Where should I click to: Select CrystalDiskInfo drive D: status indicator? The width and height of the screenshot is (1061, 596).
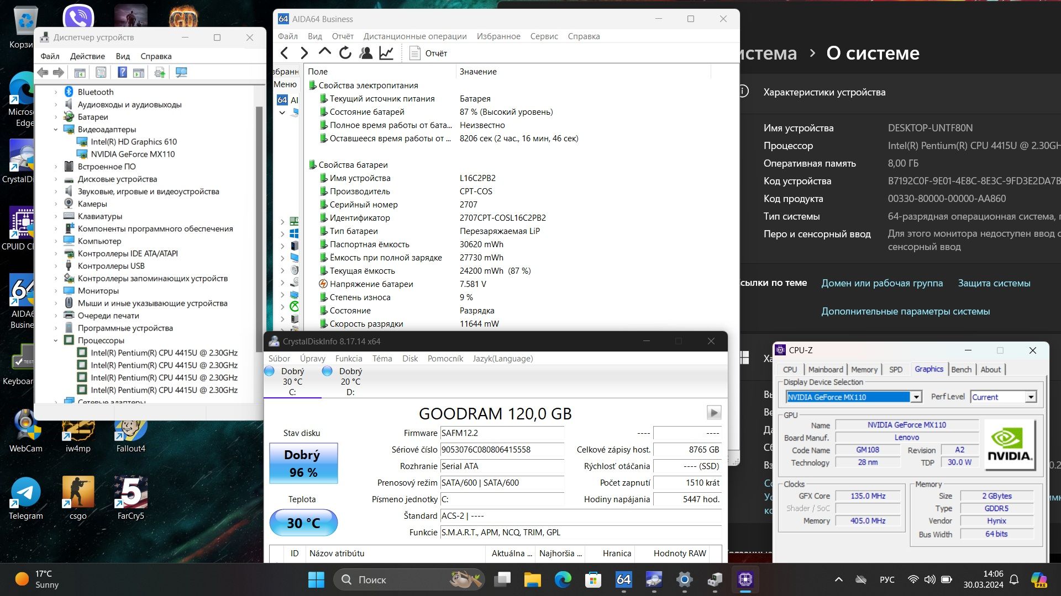point(350,381)
